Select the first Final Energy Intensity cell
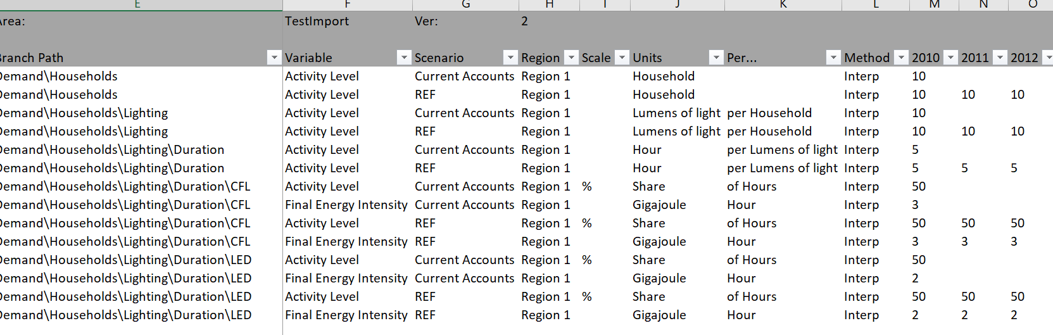Viewport: 1053px width, 335px height. pos(348,205)
